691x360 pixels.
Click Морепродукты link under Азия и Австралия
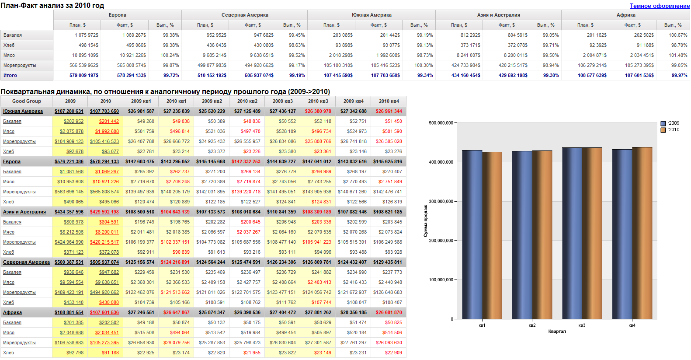(x=19, y=242)
